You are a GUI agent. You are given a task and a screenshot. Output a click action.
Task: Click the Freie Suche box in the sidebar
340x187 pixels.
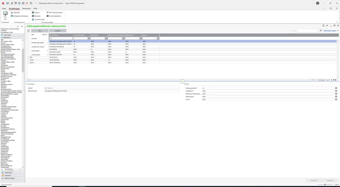pyautogui.click(x=12, y=35)
